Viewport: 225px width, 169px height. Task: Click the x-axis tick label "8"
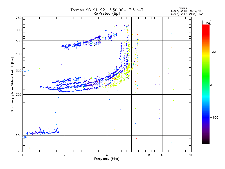pos(149,155)
